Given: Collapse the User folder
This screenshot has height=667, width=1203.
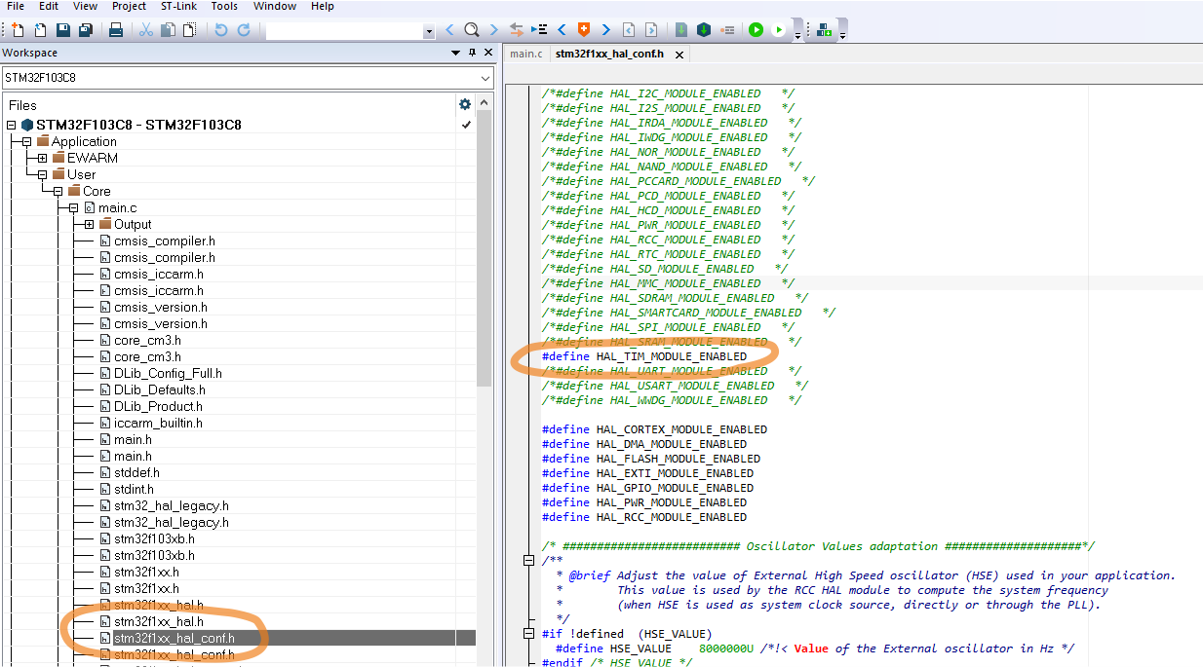Looking at the screenshot, I should (42, 174).
